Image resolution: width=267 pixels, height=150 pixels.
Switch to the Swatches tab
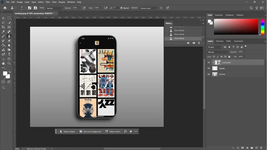click(219, 15)
